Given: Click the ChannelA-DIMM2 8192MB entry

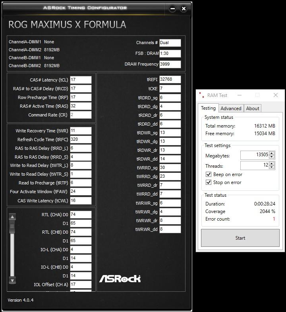Looking at the screenshot, I should tap(34, 50).
